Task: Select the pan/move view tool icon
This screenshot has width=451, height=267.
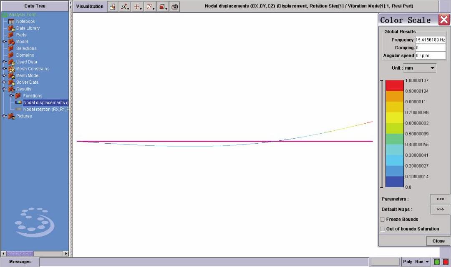Action: coord(137,7)
